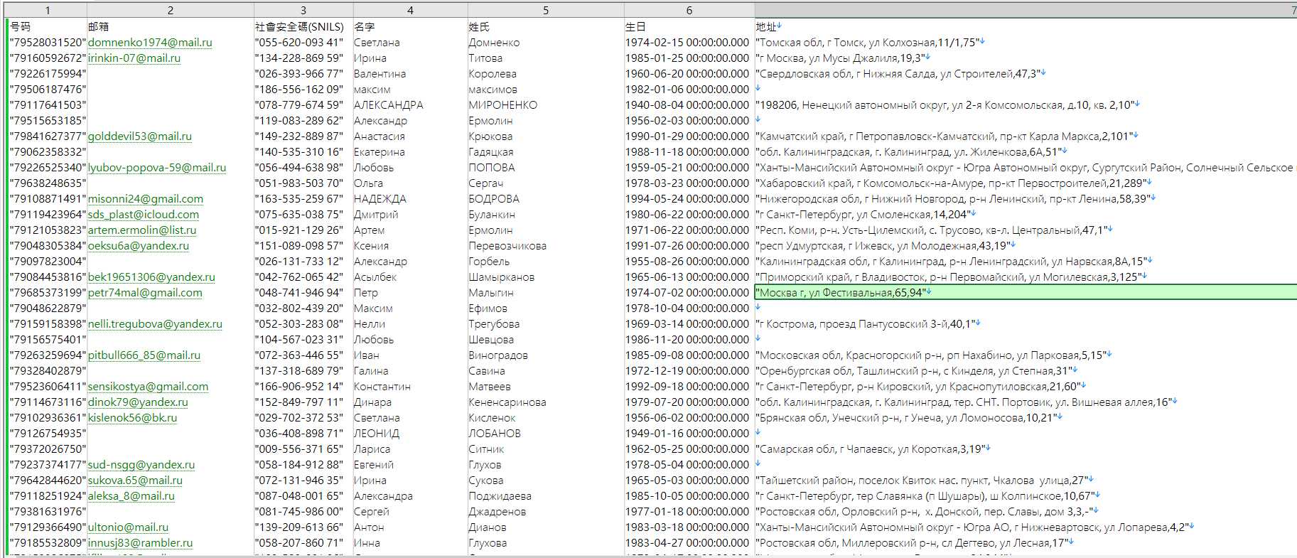The image size is (1297, 558).
Task: Open the kislenok56@bk.ru email link
Action: [x=132, y=418]
